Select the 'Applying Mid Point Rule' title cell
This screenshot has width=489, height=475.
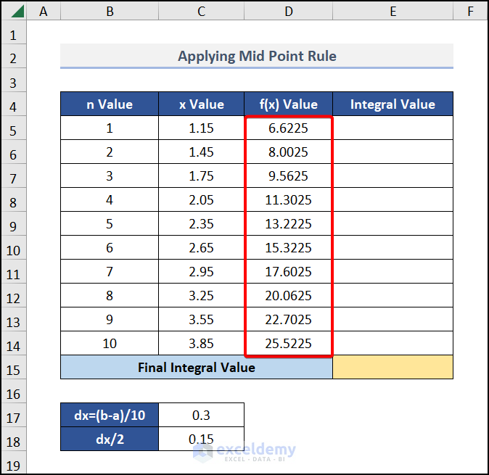(257, 56)
